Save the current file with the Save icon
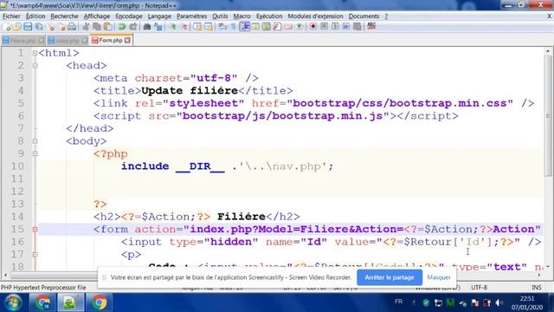The image size is (554, 312). 28,27
